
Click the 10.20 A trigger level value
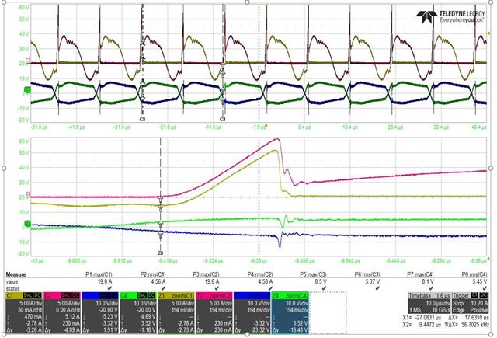pos(479,303)
